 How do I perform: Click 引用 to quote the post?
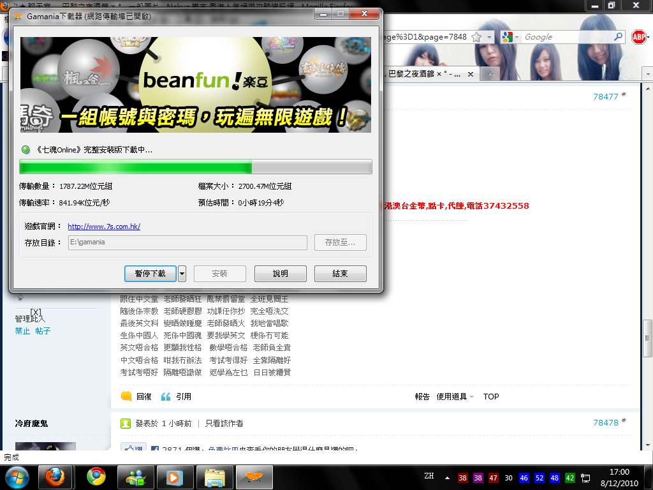coord(184,397)
